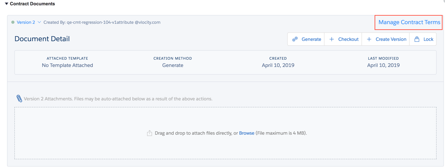This screenshot has width=445, height=168.
Task: Click the ATTACHED TEMPLATE label
Action: (x=67, y=58)
